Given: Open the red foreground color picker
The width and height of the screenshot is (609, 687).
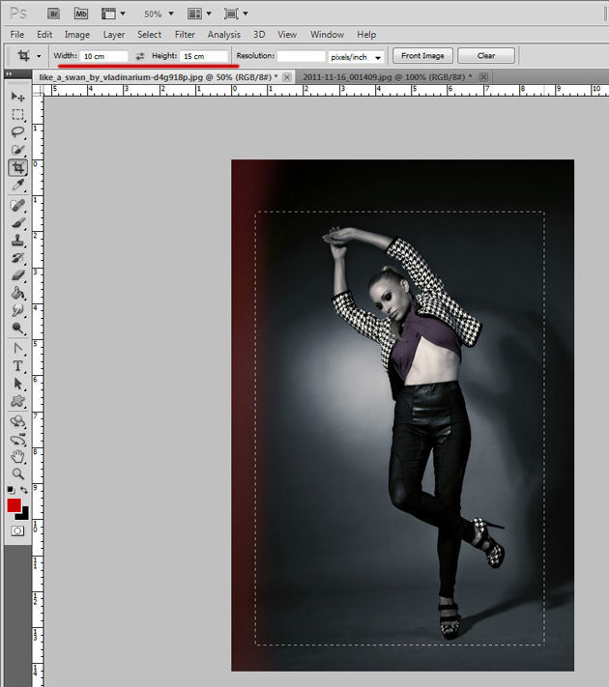Looking at the screenshot, I should pyautogui.click(x=14, y=505).
